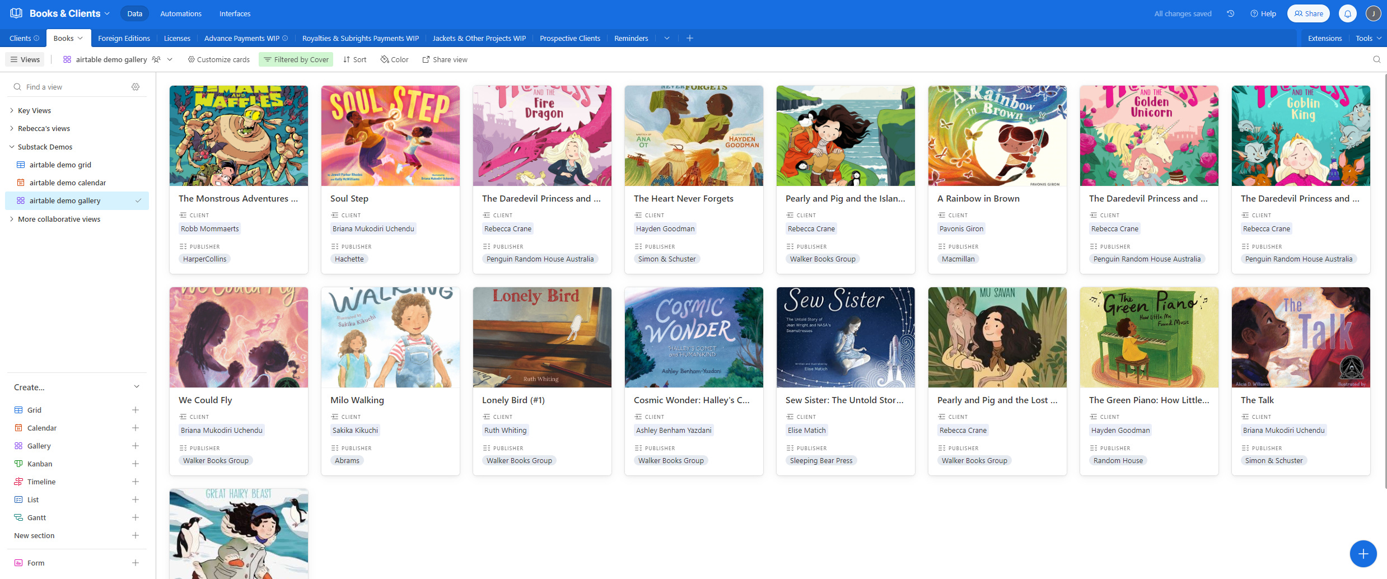The width and height of the screenshot is (1387, 579).
Task: Open the Help menu
Action: [x=1263, y=13]
